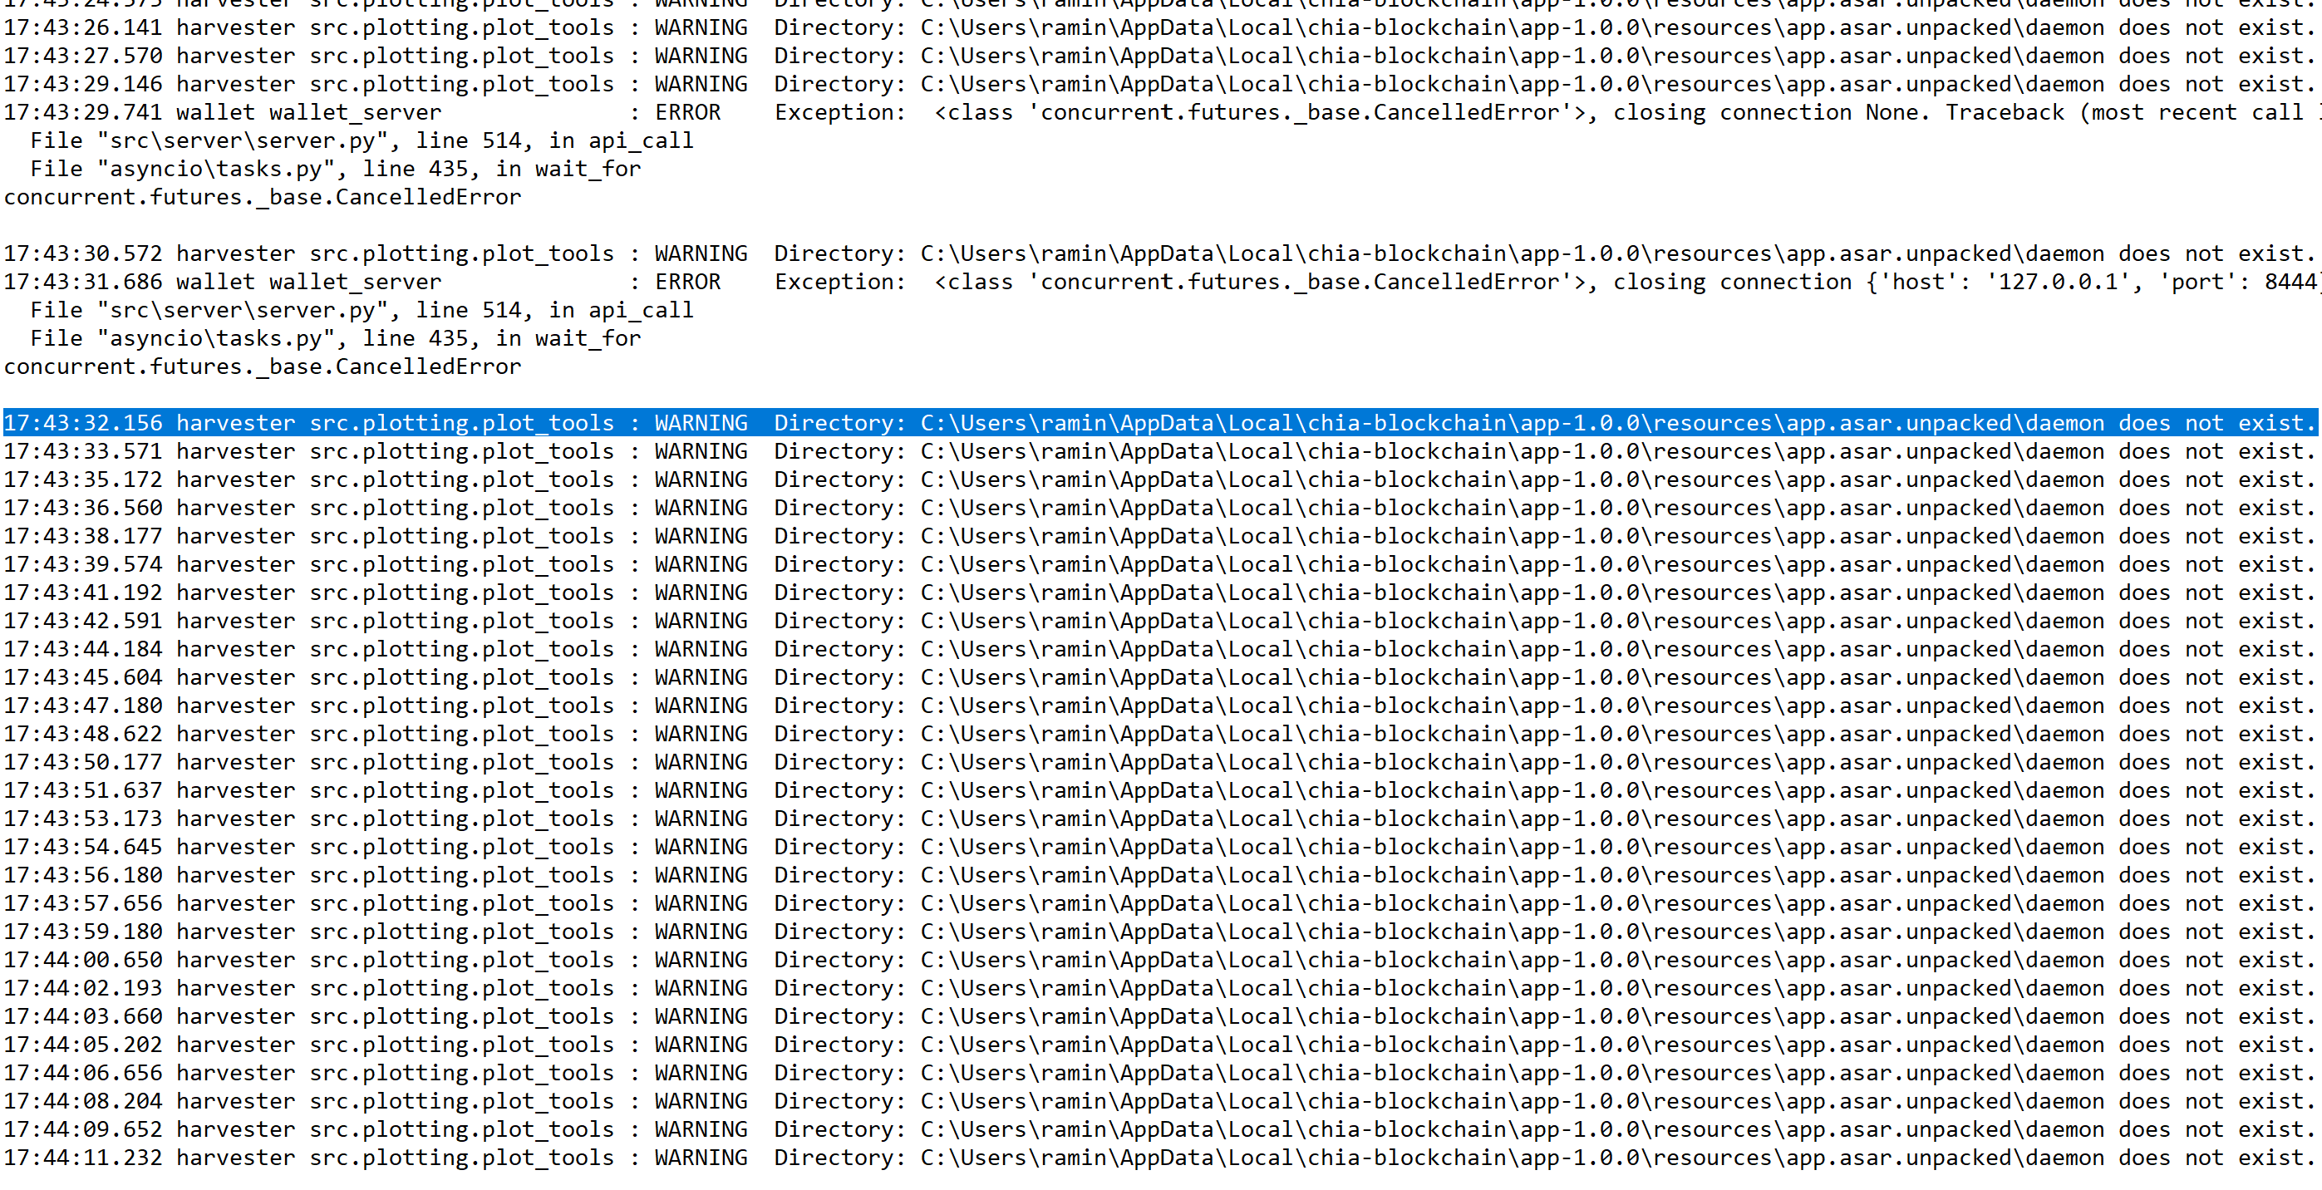Click the 17:43:33.571 harvester warning line
The height and width of the screenshot is (1190, 2322).
click(1159, 452)
